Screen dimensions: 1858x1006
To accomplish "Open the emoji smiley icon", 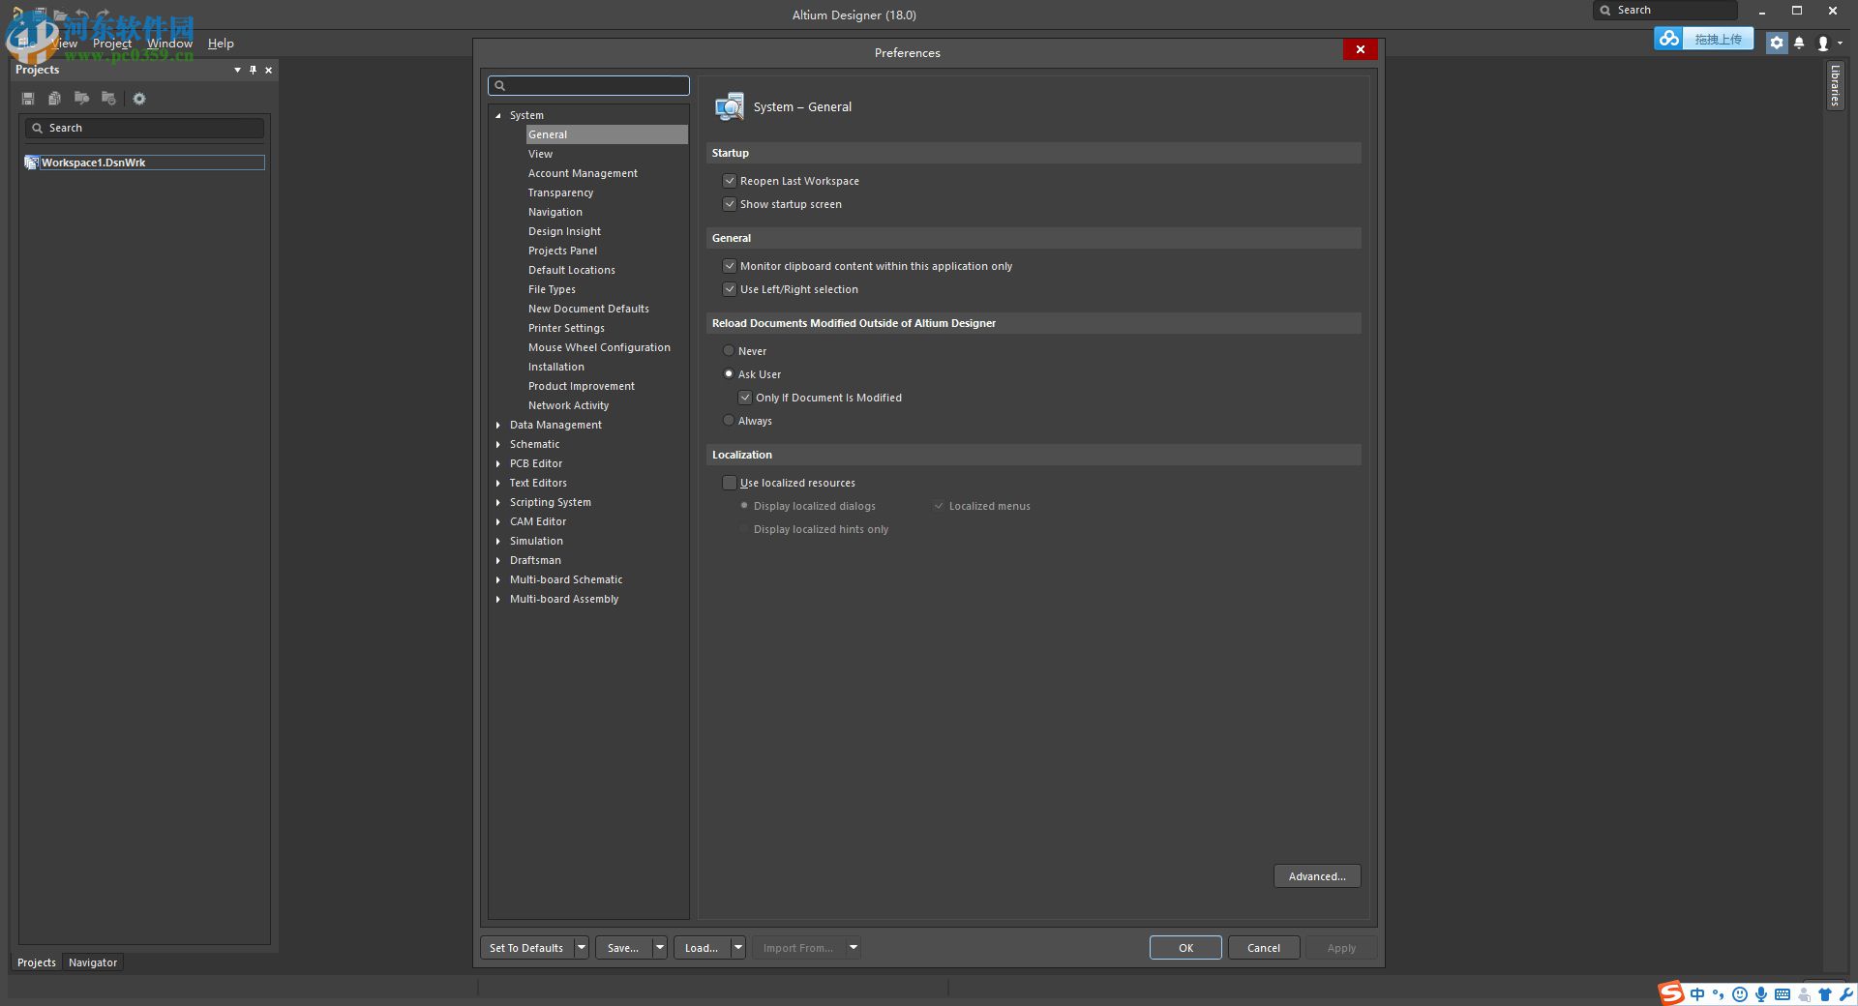I will coord(1740,994).
